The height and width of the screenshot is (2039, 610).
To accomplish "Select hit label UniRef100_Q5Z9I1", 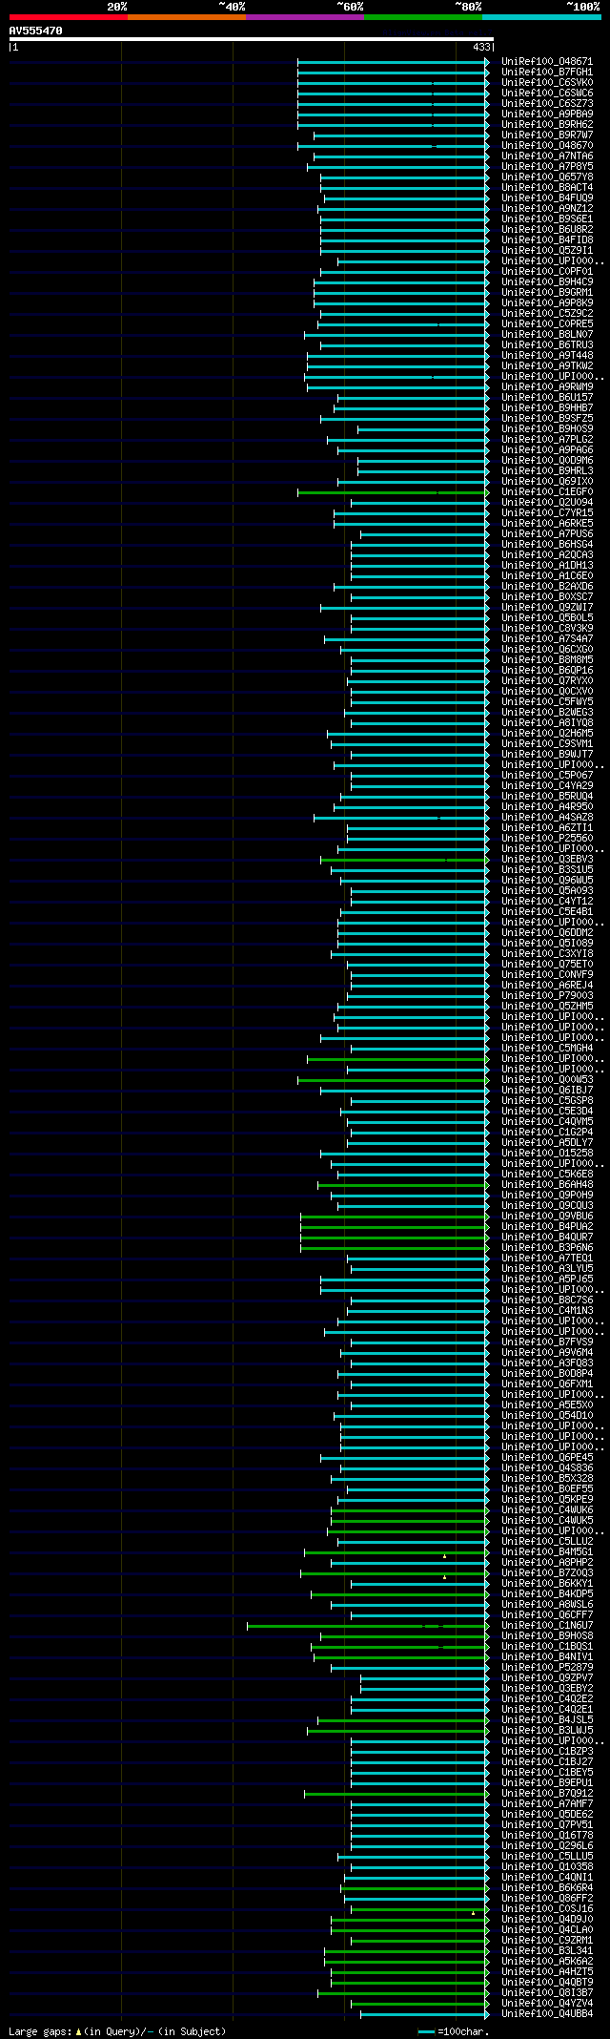I will (547, 250).
